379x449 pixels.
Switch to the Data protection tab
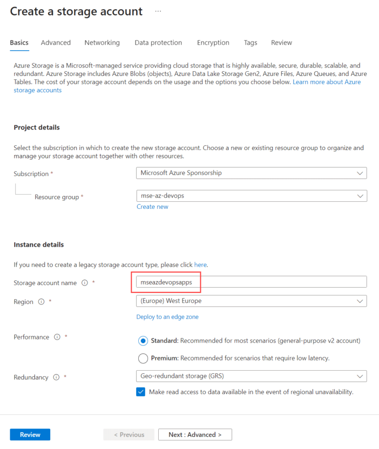158,42
